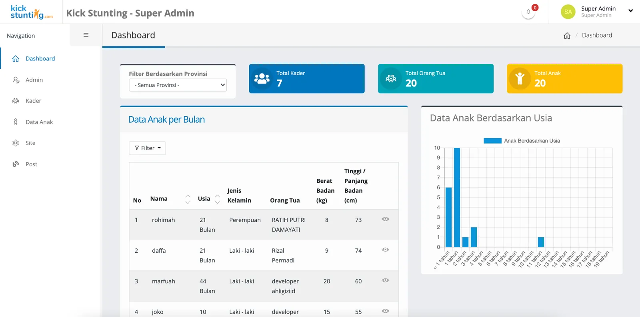View details of rohimah row via eye icon

coord(385,219)
